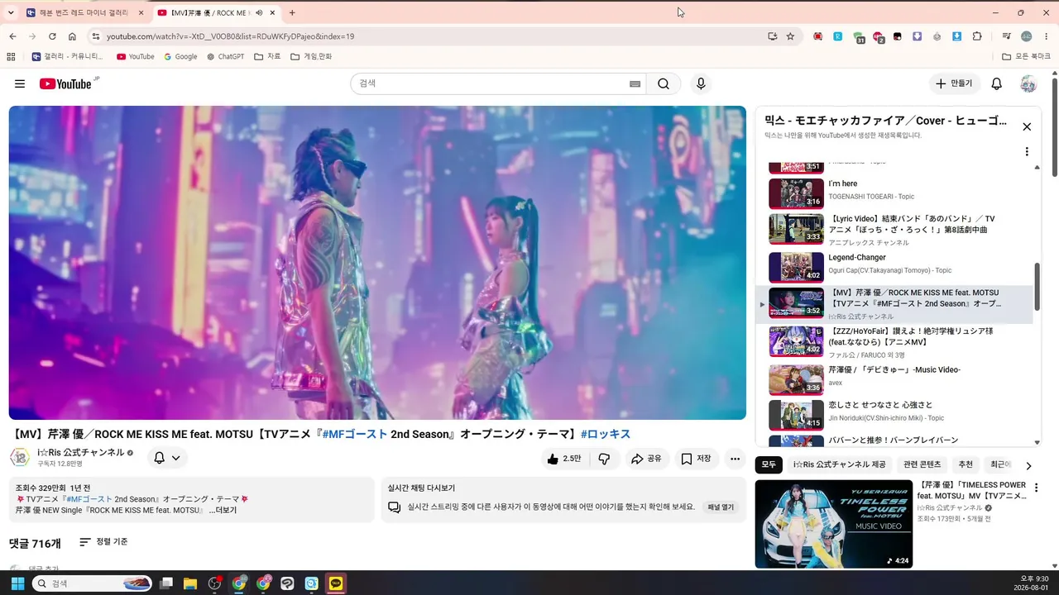Viewport: 1059px width, 595px height.
Task: Open the YouTube hamburger guide menu
Action: (20, 83)
